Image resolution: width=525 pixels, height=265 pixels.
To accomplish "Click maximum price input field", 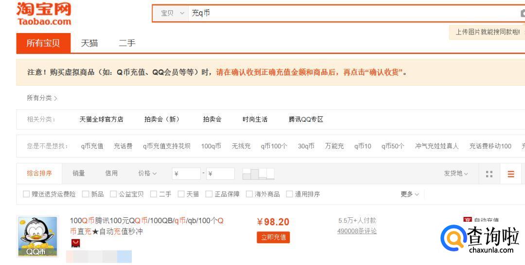I will click(x=220, y=174).
